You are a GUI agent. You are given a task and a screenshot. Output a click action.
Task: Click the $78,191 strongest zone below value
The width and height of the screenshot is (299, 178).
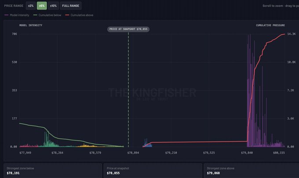(13, 173)
